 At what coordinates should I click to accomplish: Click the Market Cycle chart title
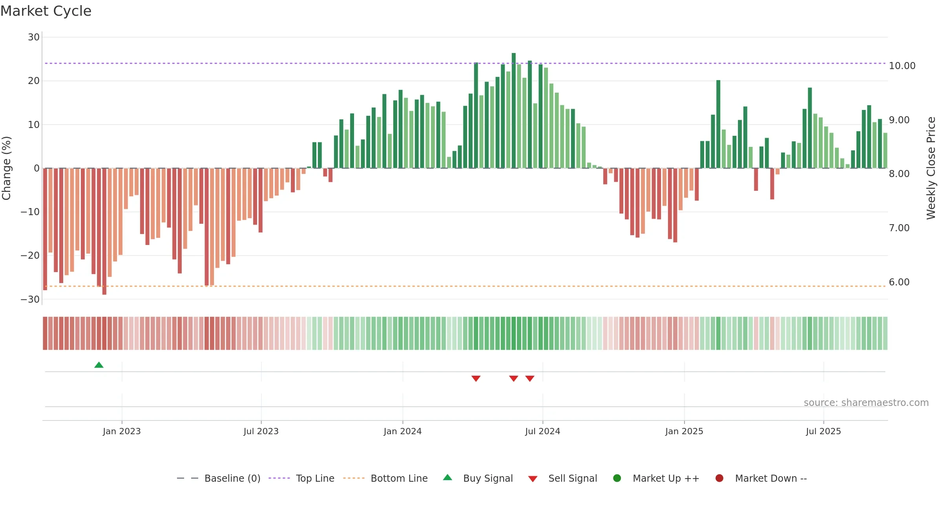click(46, 11)
